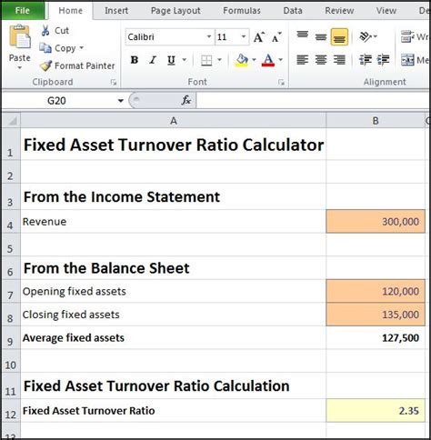The width and height of the screenshot is (431, 440).
Task: Open the File menu button
Action: 23,10
